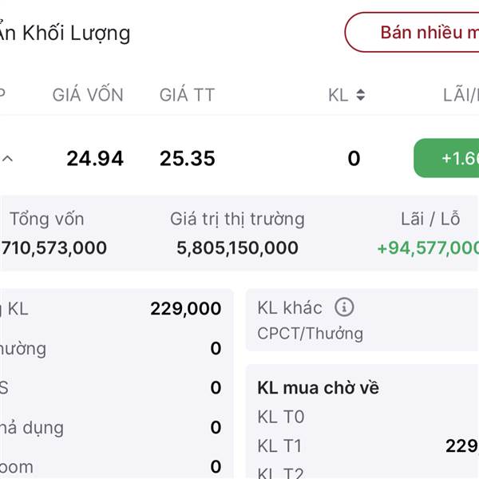
Task: Collapse the expanded stock row chevron
Action: (8, 159)
